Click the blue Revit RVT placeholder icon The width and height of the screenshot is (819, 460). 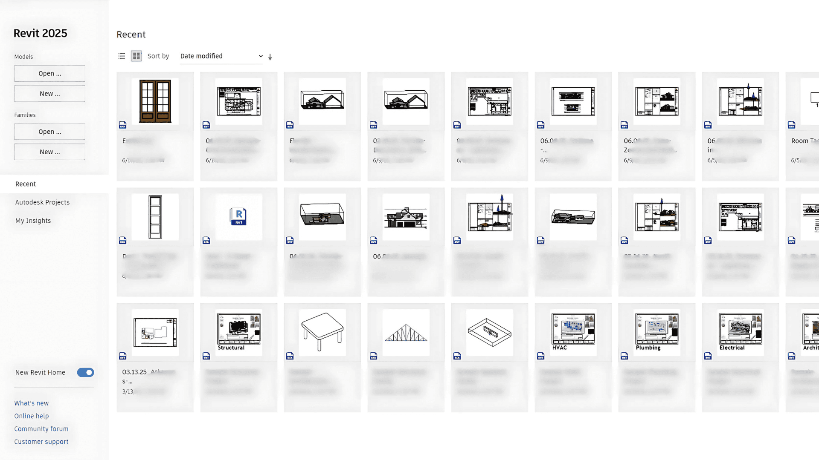coord(238,216)
